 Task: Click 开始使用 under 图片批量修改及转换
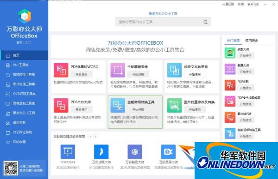[x=195, y=110]
